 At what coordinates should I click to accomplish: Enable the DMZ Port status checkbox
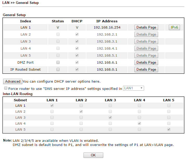click(x=58, y=62)
